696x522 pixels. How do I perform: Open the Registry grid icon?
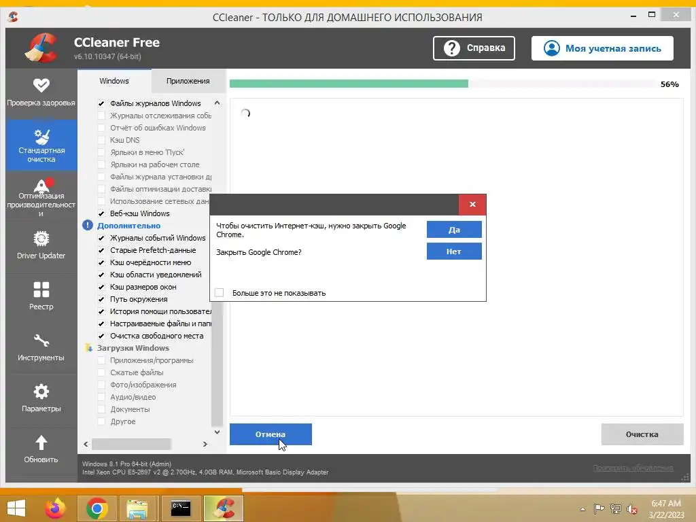pyautogui.click(x=41, y=290)
